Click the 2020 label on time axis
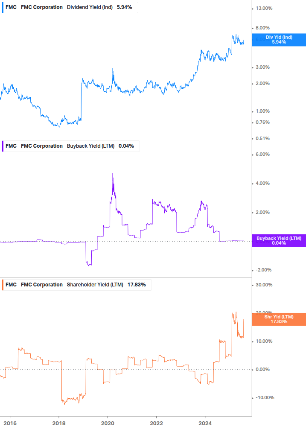This screenshot has height=429, width=306. click(x=108, y=423)
